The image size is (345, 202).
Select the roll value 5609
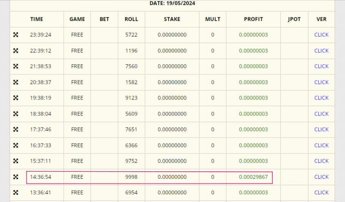click(x=131, y=114)
